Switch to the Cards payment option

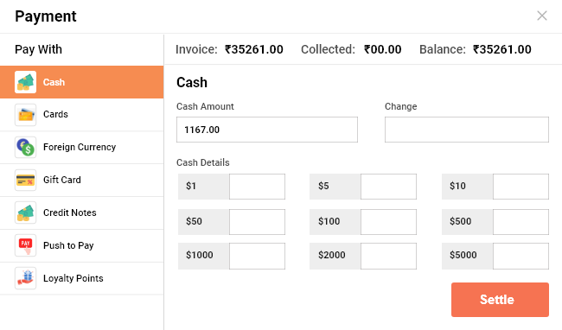click(82, 115)
